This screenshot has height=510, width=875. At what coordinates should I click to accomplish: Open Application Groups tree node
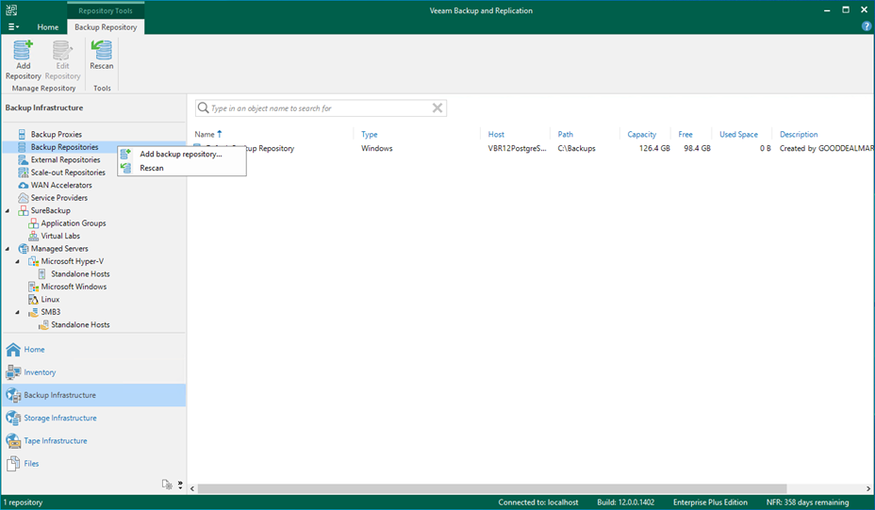point(74,223)
